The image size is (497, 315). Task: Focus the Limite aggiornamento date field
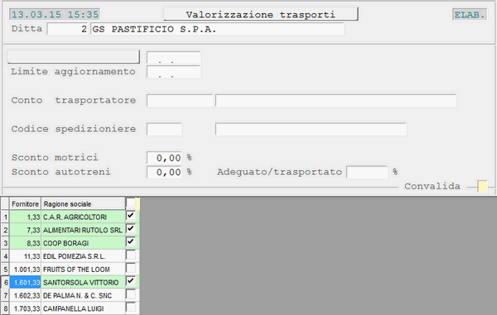(173, 72)
